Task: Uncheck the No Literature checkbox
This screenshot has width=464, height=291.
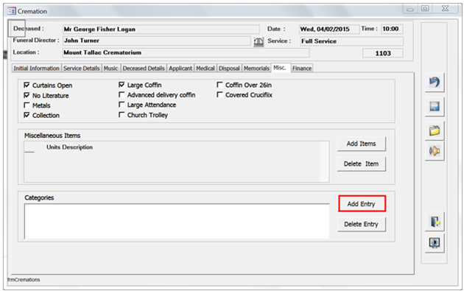Action: (x=27, y=95)
